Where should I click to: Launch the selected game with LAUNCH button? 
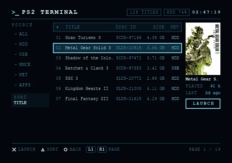203,104
